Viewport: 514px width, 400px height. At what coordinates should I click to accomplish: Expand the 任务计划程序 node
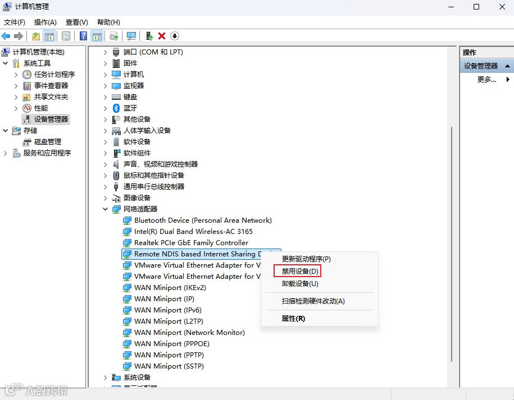coord(16,75)
